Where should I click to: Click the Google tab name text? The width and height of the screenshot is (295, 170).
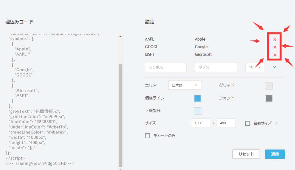click(x=201, y=47)
